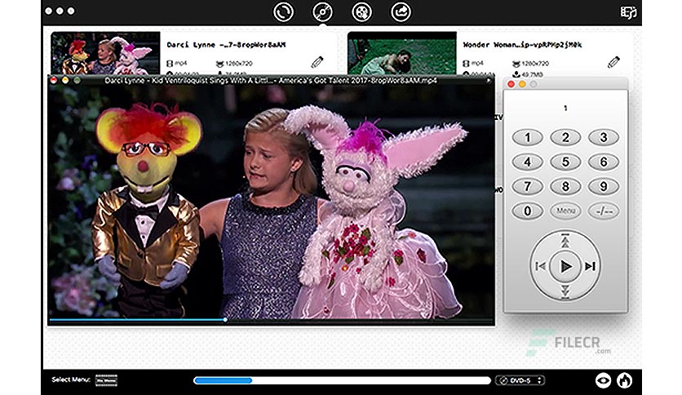682x395 pixels.
Task: Select the Wonder Woman video thumbnail
Action: click(402, 52)
